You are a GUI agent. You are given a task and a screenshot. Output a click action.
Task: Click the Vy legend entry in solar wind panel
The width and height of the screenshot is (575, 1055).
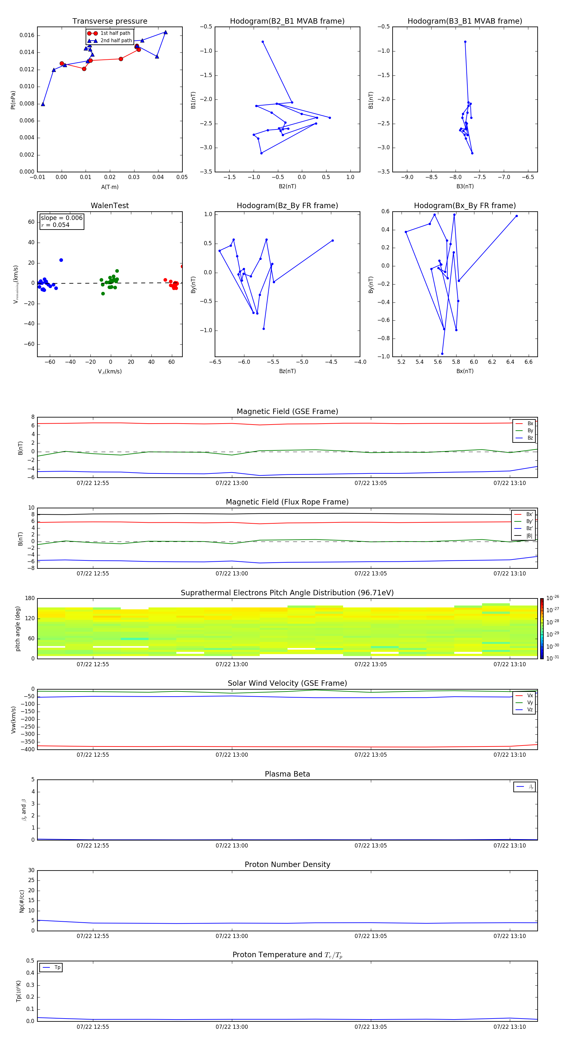click(x=524, y=702)
